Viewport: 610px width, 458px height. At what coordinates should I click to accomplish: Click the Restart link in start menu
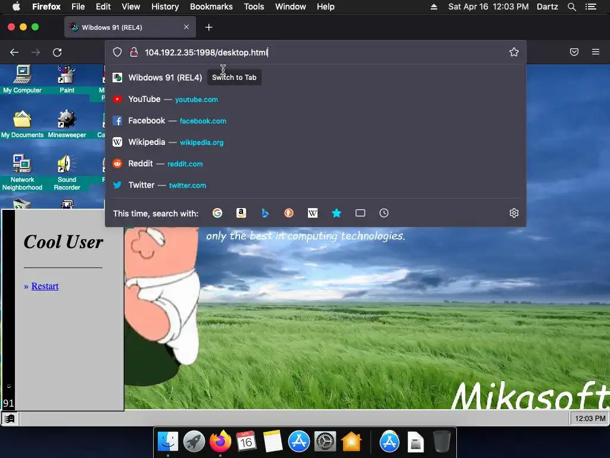click(x=45, y=286)
